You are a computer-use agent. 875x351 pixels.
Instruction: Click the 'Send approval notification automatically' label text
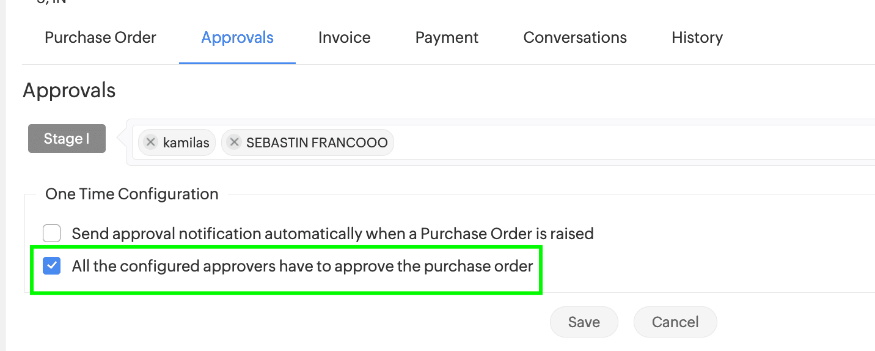[332, 234]
